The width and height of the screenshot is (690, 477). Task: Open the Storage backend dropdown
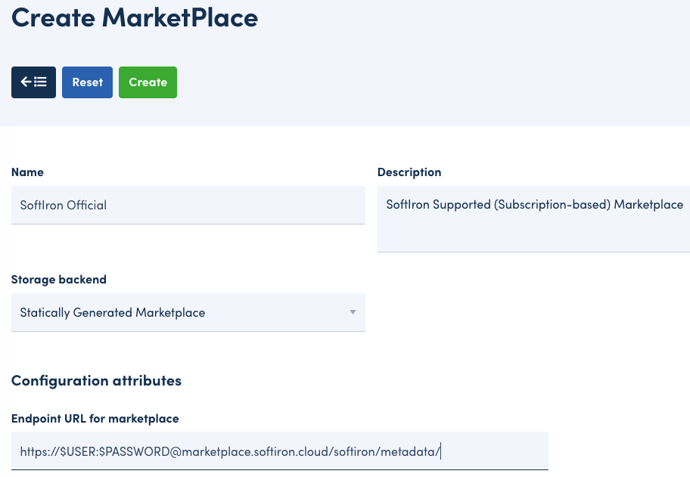(188, 312)
